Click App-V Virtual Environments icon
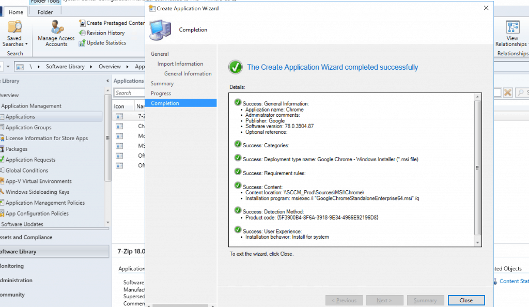 [2, 181]
